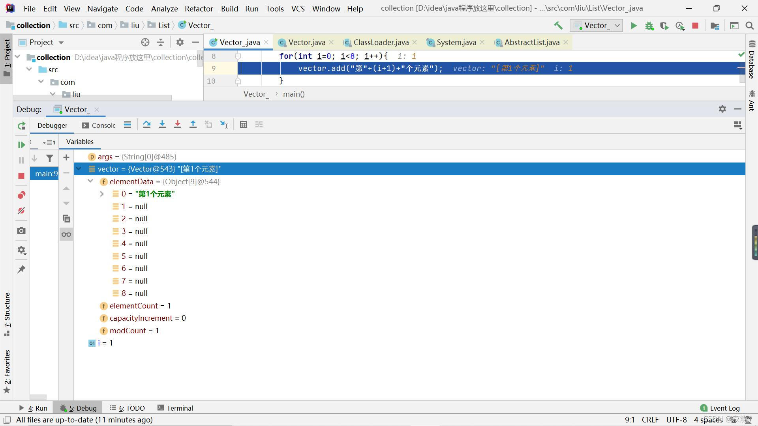758x426 pixels.
Task: Toggle Show Watches glasses icon
Action: 66,234
